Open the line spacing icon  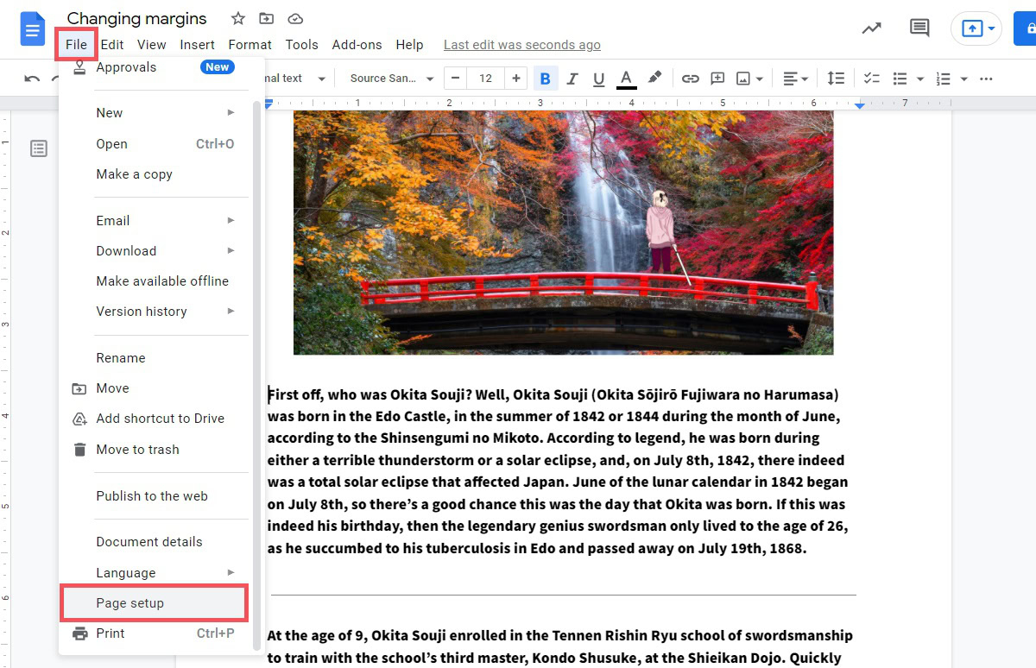[x=835, y=79]
